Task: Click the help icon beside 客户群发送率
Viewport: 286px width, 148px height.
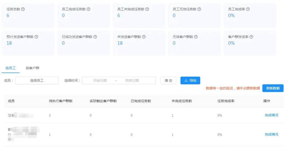Action: click(251, 37)
